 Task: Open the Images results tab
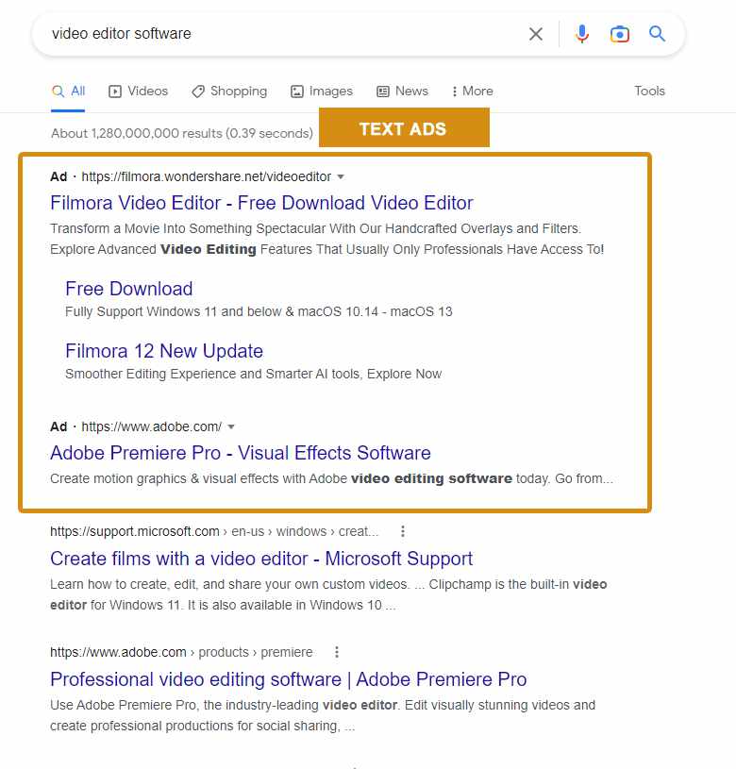(321, 92)
